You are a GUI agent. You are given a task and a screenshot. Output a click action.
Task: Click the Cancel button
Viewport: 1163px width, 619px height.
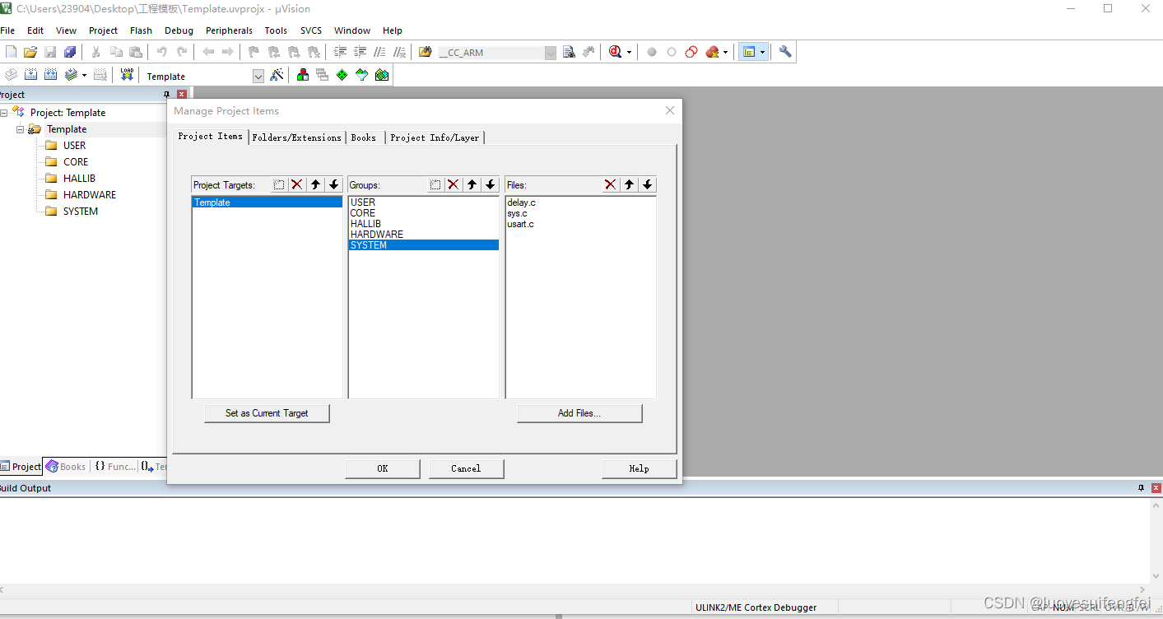(466, 468)
